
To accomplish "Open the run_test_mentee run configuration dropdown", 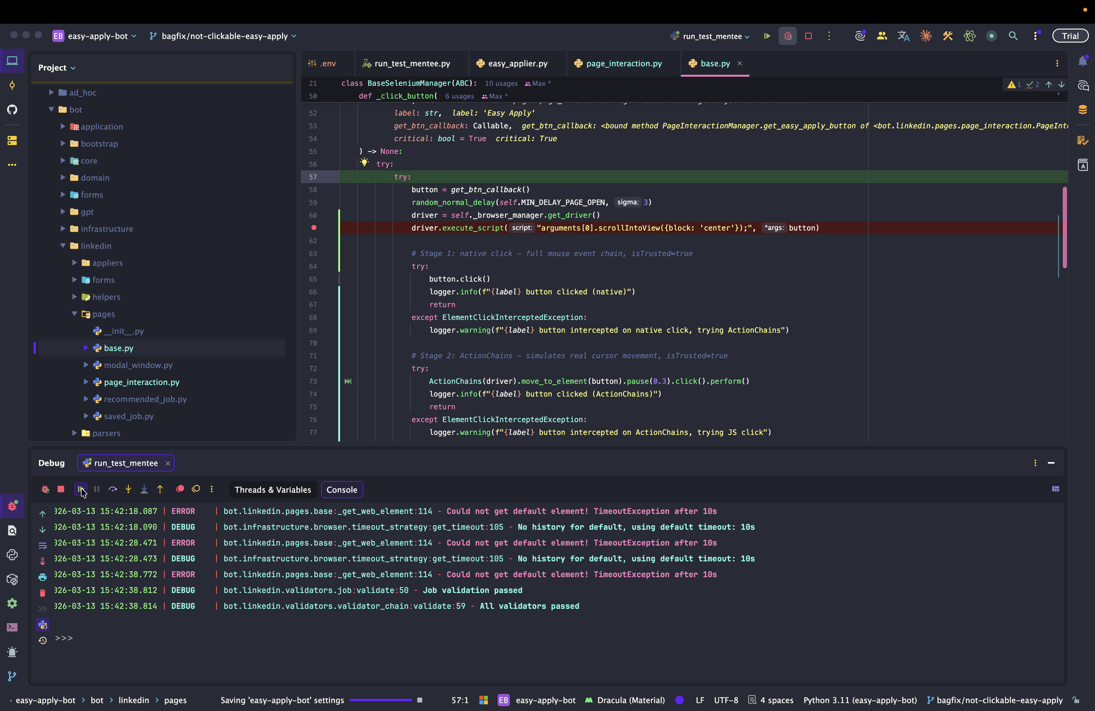I will (712, 36).
